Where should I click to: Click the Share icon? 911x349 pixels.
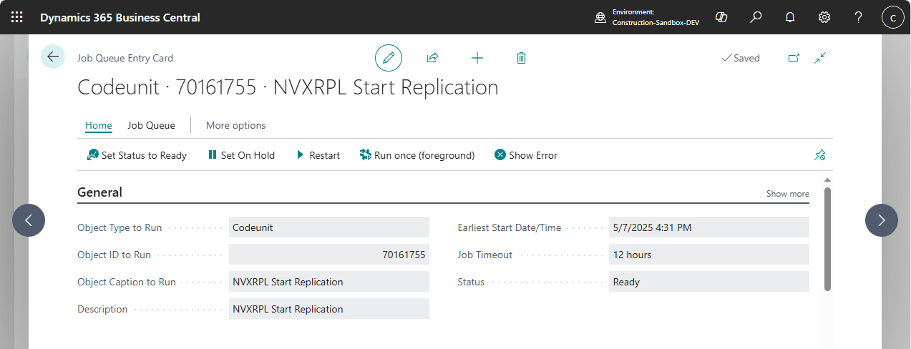(x=432, y=58)
